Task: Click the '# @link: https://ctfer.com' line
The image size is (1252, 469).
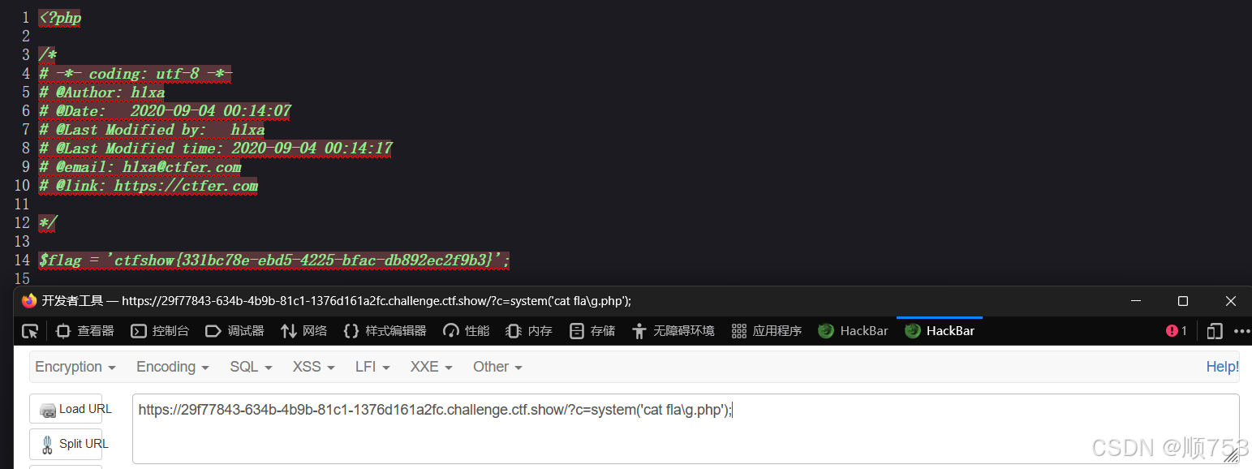Action: 148,185
